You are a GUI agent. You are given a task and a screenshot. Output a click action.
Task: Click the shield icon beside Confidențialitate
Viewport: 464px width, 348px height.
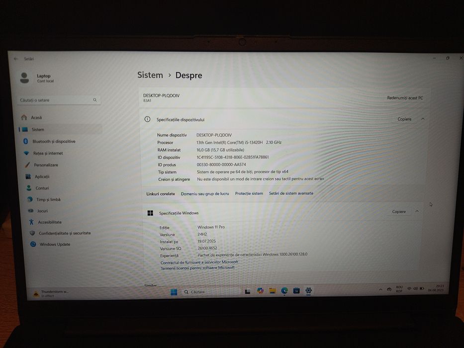[32, 233]
